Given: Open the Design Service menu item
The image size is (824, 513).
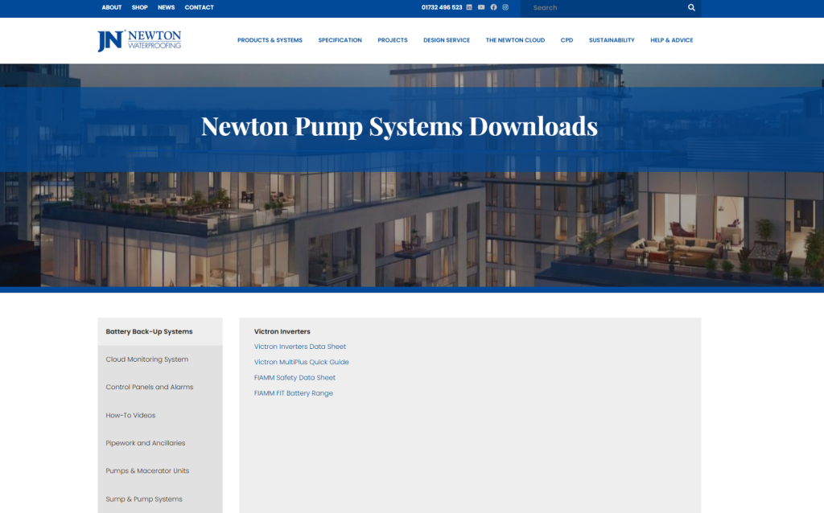Looking at the screenshot, I should [447, 40].
